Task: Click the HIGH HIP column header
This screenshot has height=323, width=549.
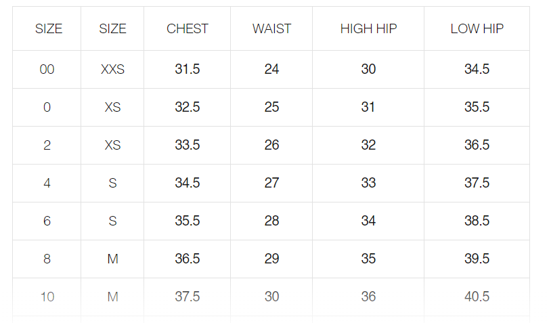Action: tap(368, 28)
